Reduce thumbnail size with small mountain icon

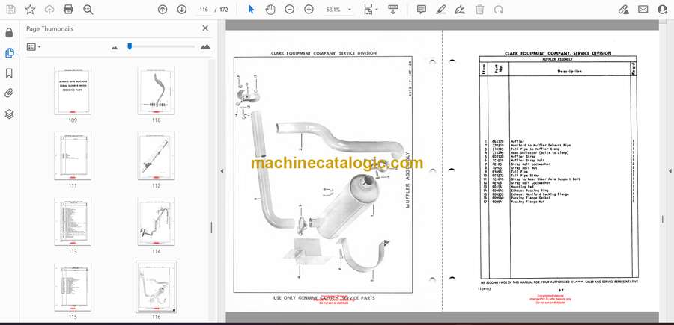[115, 47]
